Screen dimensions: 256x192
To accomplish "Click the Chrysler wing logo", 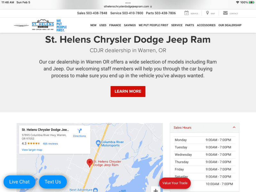I will 21,25.
